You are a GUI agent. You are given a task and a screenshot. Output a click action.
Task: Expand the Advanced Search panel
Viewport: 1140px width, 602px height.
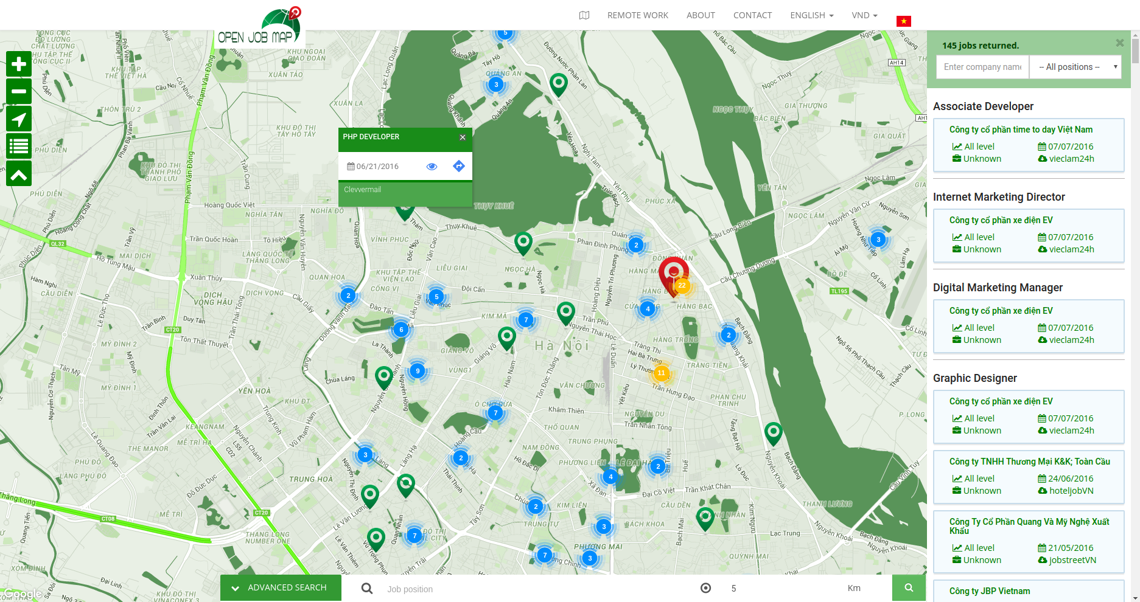click(x=281, y=587)
